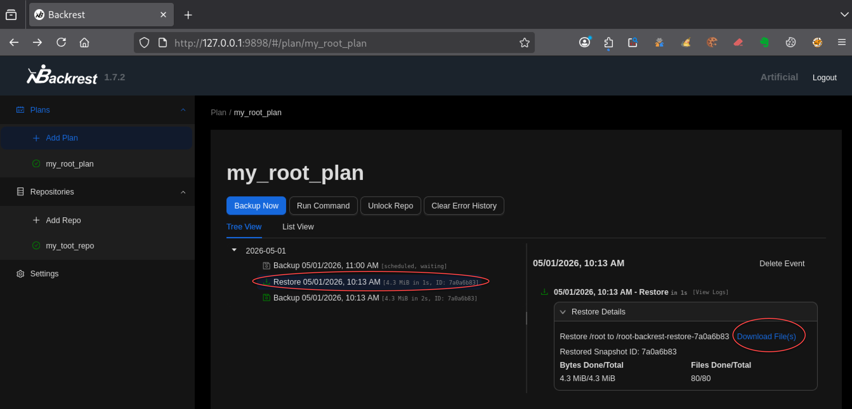Open the browser home icon
Viewport: 852px width, 409px height.
pyautogui.click(x=84, y=43)
